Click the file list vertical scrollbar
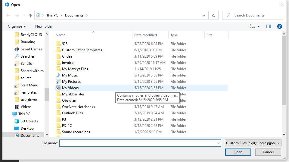This screenshot has width=289, height=162. (284, 71)
